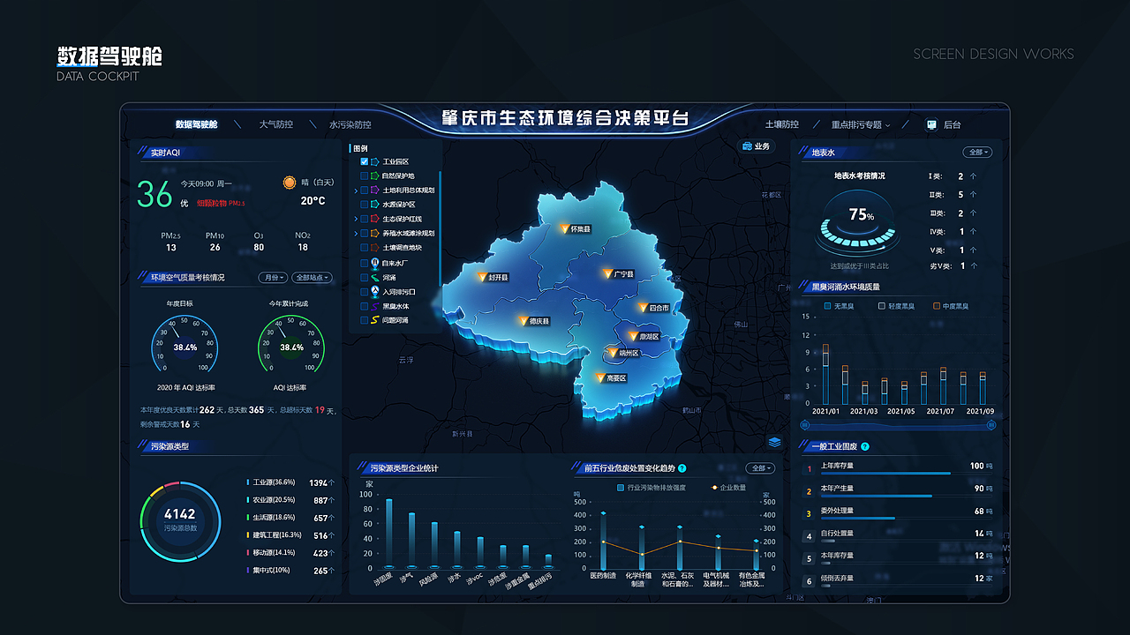Click the 土壤调查地块 brown polygon icon
1130x635 pixels.
click(374, 248)
